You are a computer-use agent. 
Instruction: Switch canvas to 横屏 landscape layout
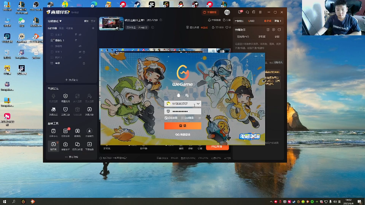pyautogui.click(x=86, y=21)
